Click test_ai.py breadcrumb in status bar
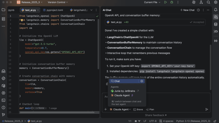219x123 pixels. (x=35, y=121)
